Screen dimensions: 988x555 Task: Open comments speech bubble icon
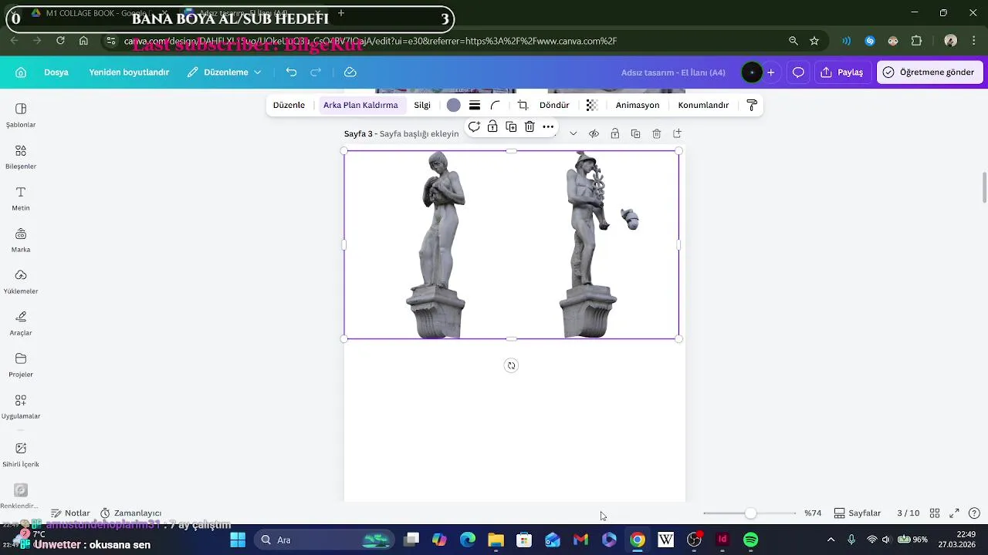coord(798,72)
